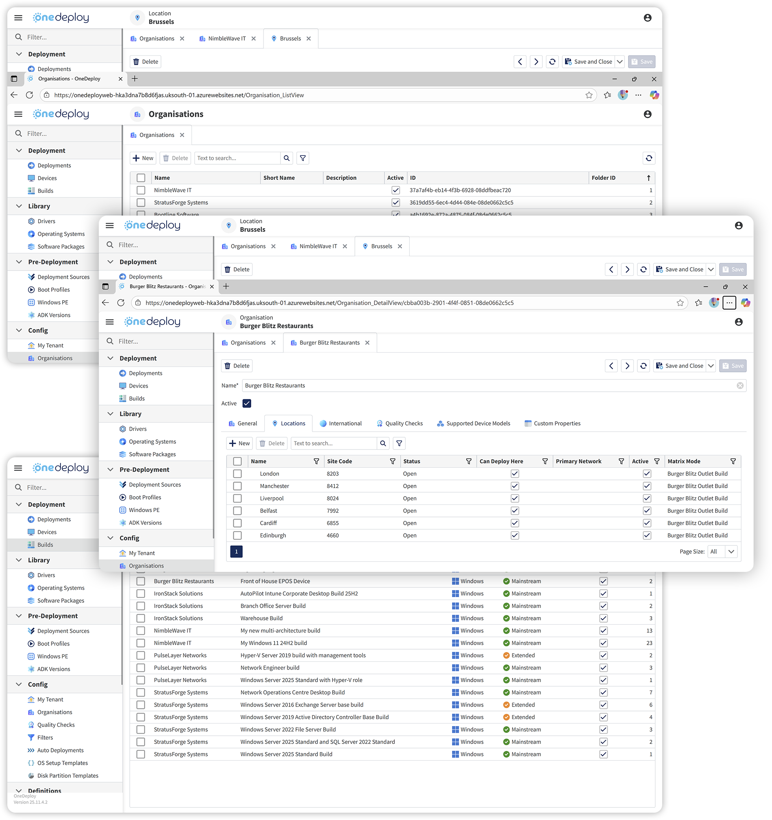This screenshot has width=772, height=820.
Task: Delete the Burger Blitz Restaurants organisation
Action: coord(237,366)
